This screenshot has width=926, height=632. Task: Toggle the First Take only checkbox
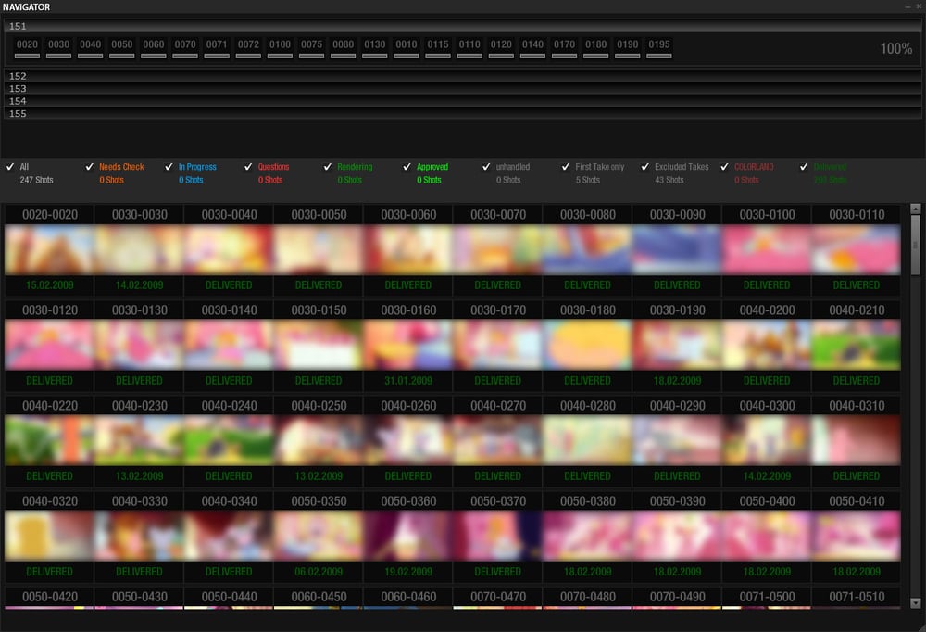(566, 167)
